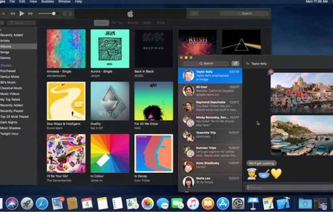The image size is (333, 212).
Task: Open the Window menu
Action: 64,1
